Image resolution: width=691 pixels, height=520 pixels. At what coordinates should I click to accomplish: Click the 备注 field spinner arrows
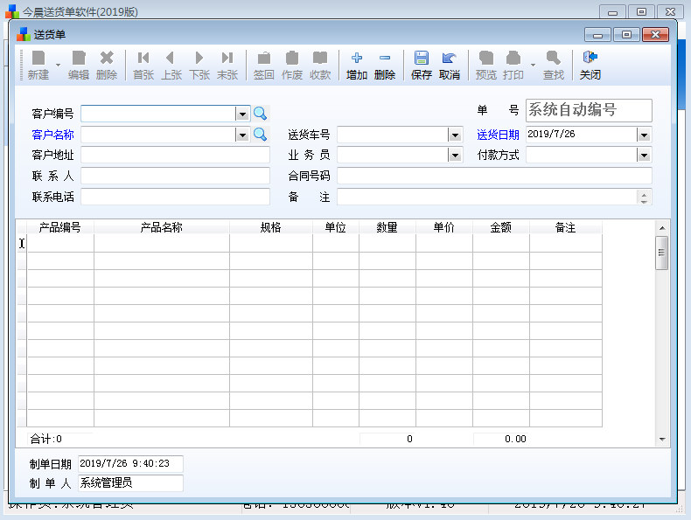(x=644, y=197)
